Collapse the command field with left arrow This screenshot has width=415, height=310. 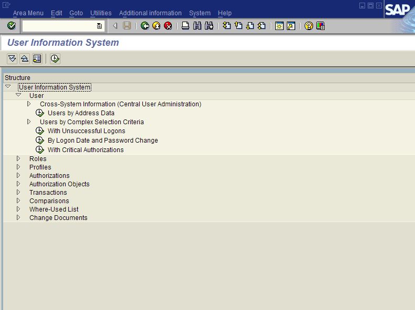pos(115,26)
